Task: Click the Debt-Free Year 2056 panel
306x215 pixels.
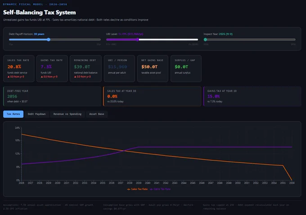Action: click(x=52, y=96)
